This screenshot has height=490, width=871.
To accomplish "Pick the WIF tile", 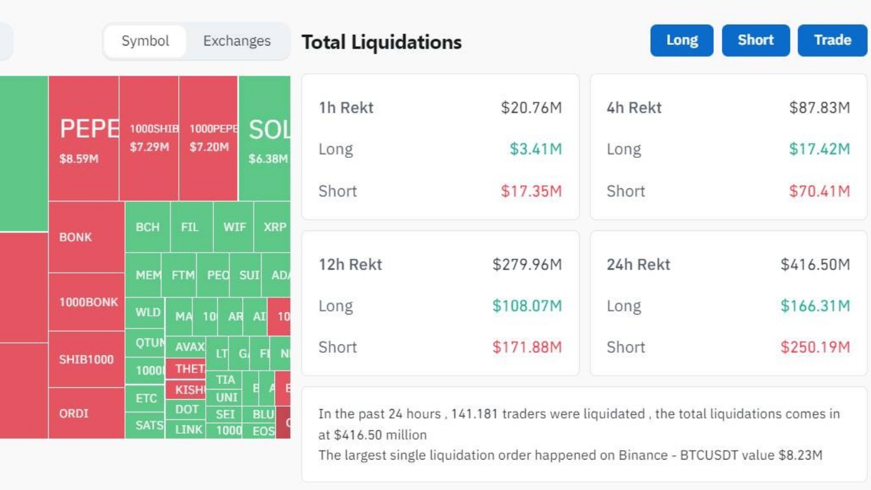I will coord(234,227).
